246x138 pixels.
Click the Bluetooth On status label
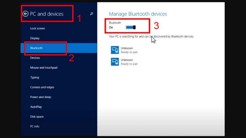click(x=111, y=27)
